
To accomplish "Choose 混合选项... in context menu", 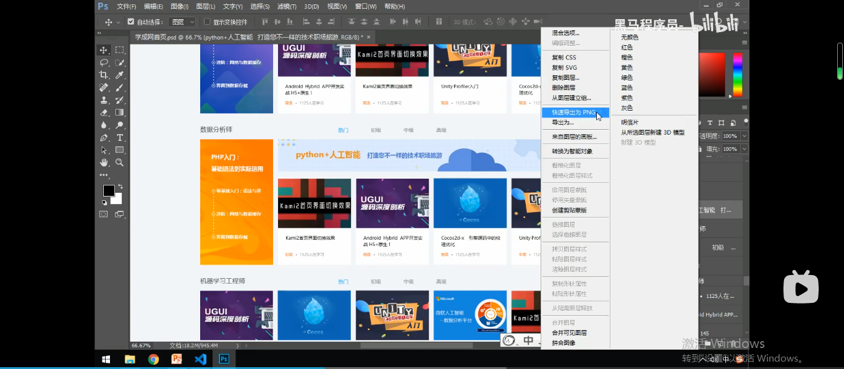I will pyautogui.click(x=575, y=33).
